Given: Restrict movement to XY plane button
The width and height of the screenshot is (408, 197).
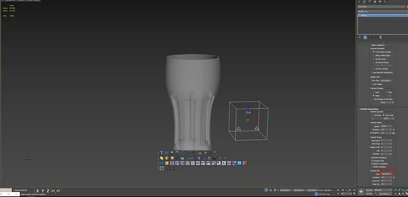Looking at the screenshot, I should 53,191.
